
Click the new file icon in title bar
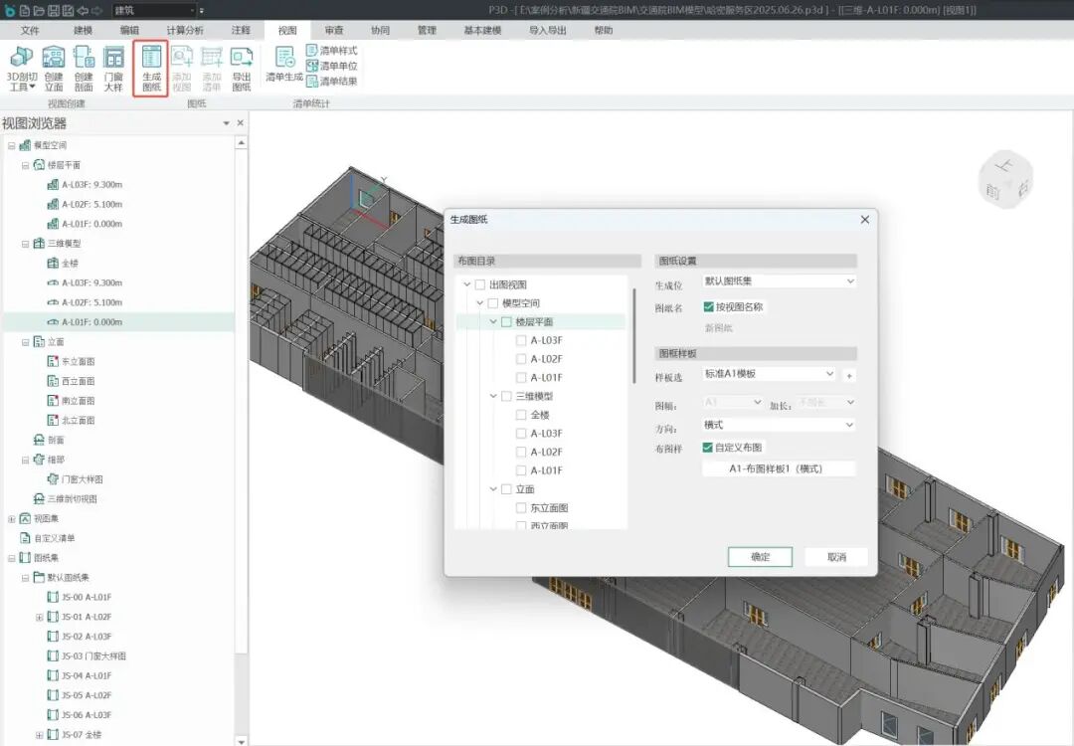[25, 10]
